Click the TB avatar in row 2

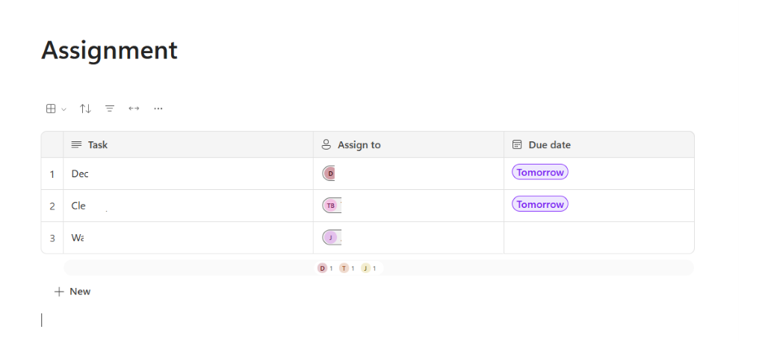[x=331, y=206]
